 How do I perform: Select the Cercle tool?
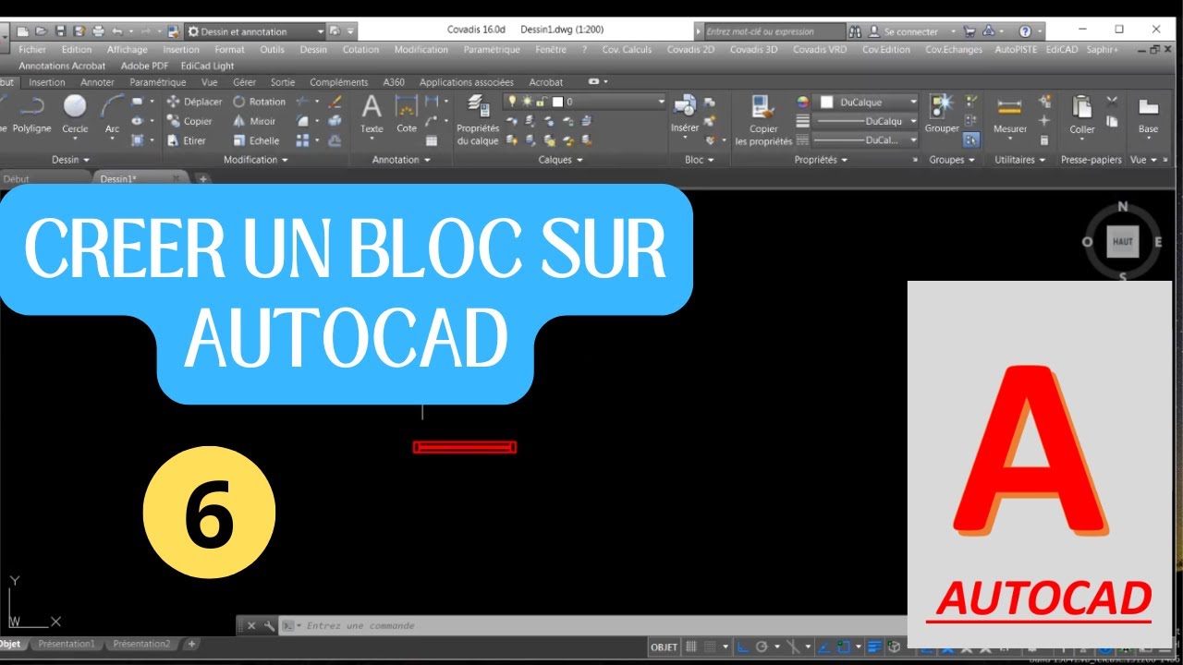pyautogui.click(x=75, y=115)
